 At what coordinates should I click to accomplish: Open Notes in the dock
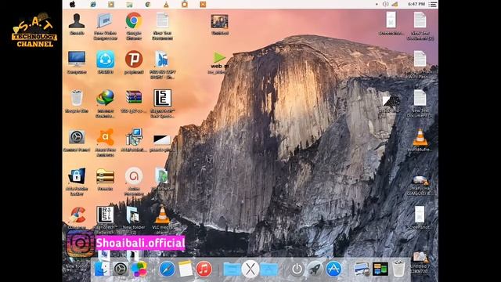186,269
